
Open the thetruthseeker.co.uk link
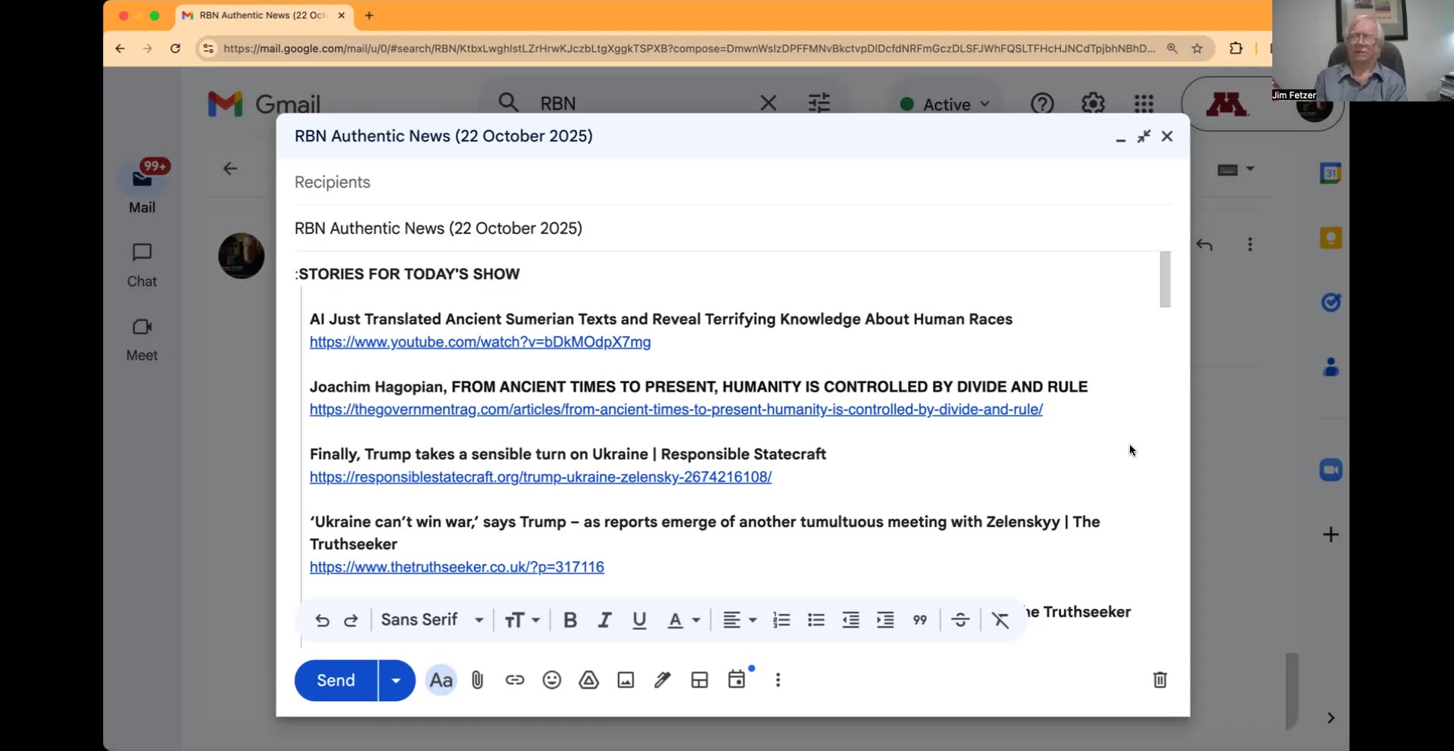pos(457,567)
